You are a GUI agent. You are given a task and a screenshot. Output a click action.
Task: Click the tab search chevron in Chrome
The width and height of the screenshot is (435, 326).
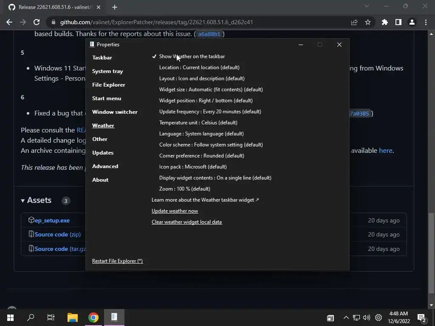coord(367,6)
